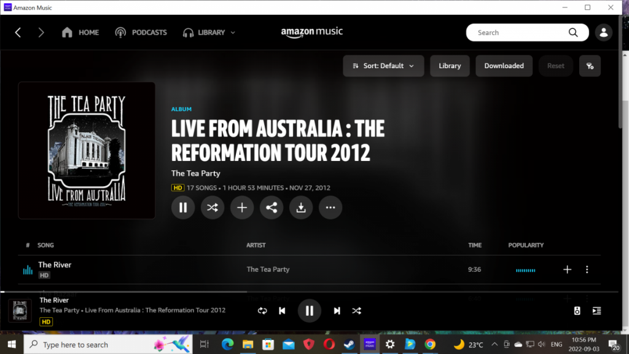629x354 pixels.
Task: Add The River to library
Action: [x=567, y=270]
